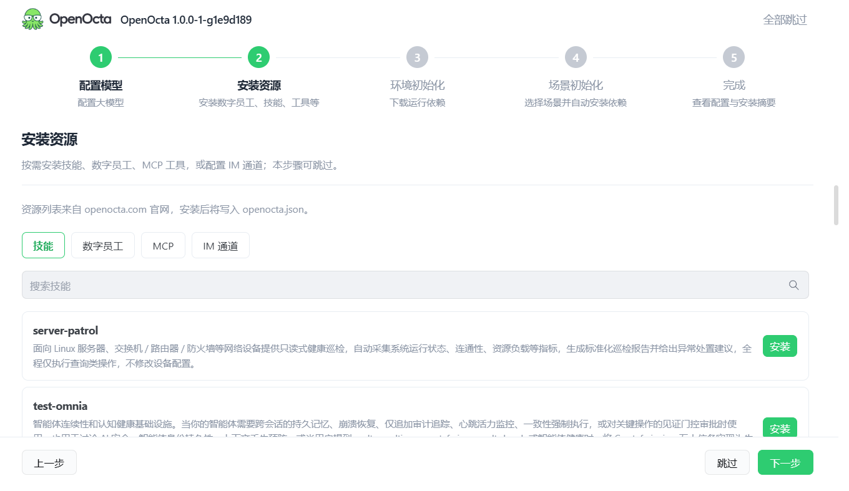Open the IM 通道 tab
This screenshot has height=491, width=849.
click(220, 246)
